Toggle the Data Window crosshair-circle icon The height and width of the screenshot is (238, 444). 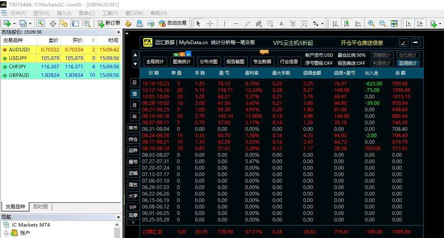coord(53,23)
